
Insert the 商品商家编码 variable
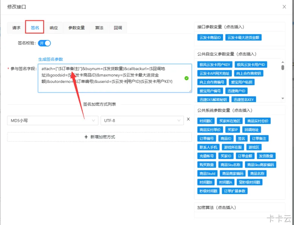coord(233,173)
